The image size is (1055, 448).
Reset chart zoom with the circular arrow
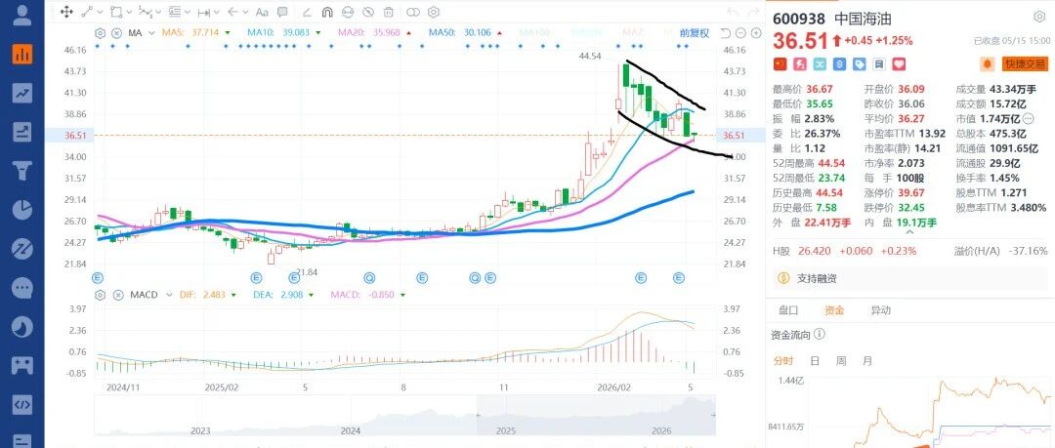click(725, 33)
